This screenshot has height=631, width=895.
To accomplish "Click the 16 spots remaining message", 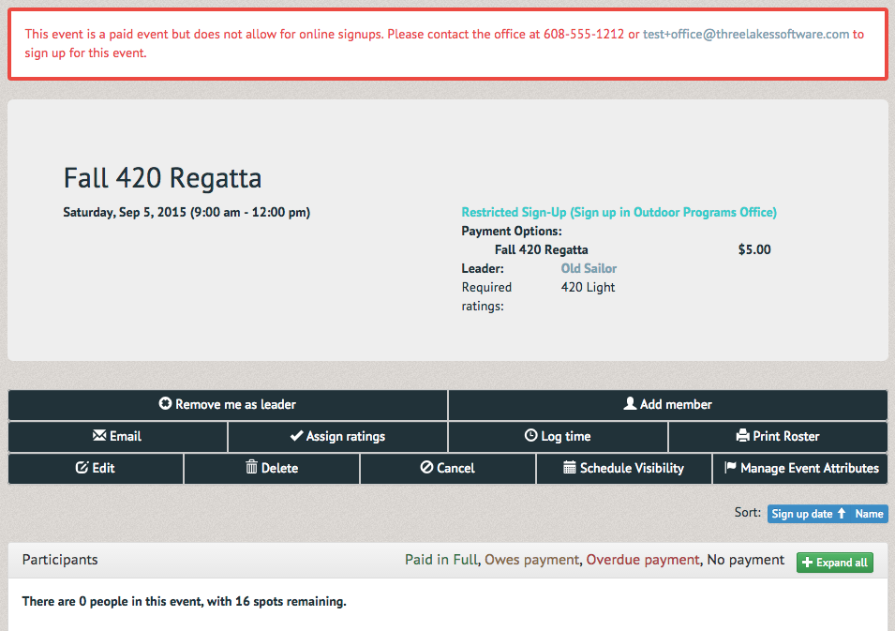I will (184, 601).
